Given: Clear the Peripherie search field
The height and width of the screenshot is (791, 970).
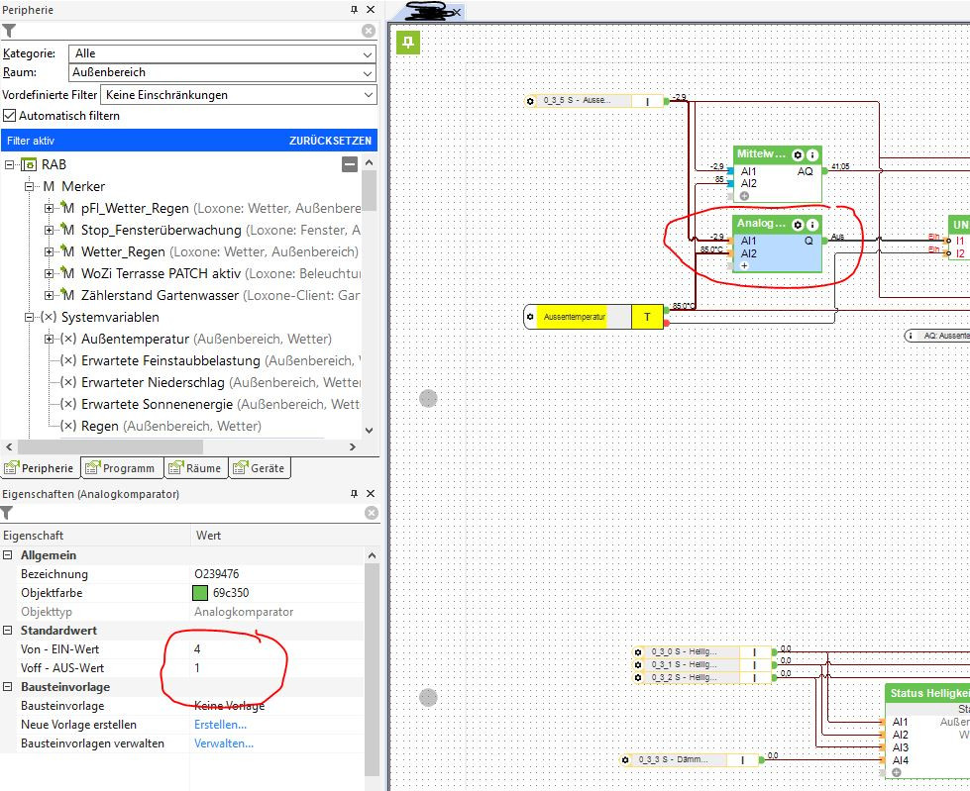Looking at the screenshot, I should pos(369,31).
